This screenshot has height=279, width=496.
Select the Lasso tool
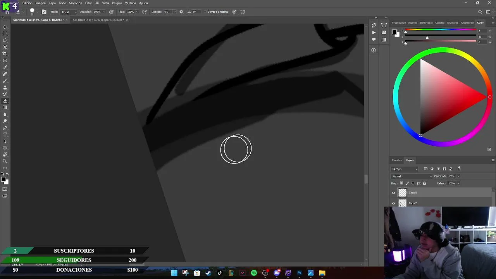click(x=5, y=40)
